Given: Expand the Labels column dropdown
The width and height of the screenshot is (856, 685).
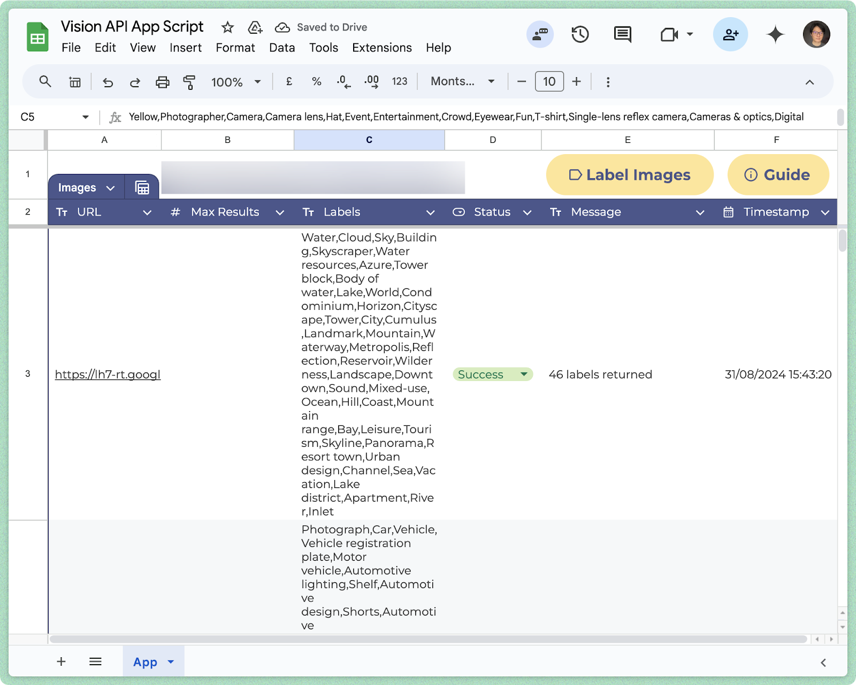Looking at the screenshot, I should tap(430, 212).
